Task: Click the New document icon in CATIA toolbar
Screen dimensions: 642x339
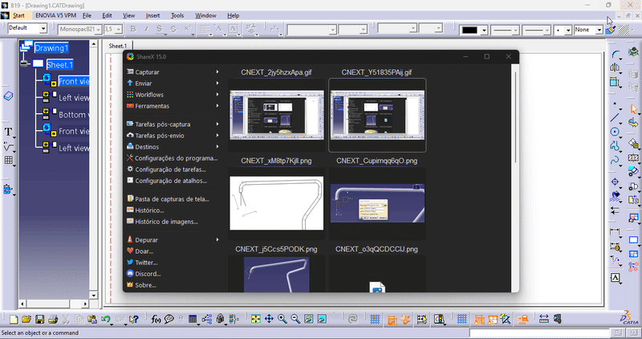Action: click(14, 320)
